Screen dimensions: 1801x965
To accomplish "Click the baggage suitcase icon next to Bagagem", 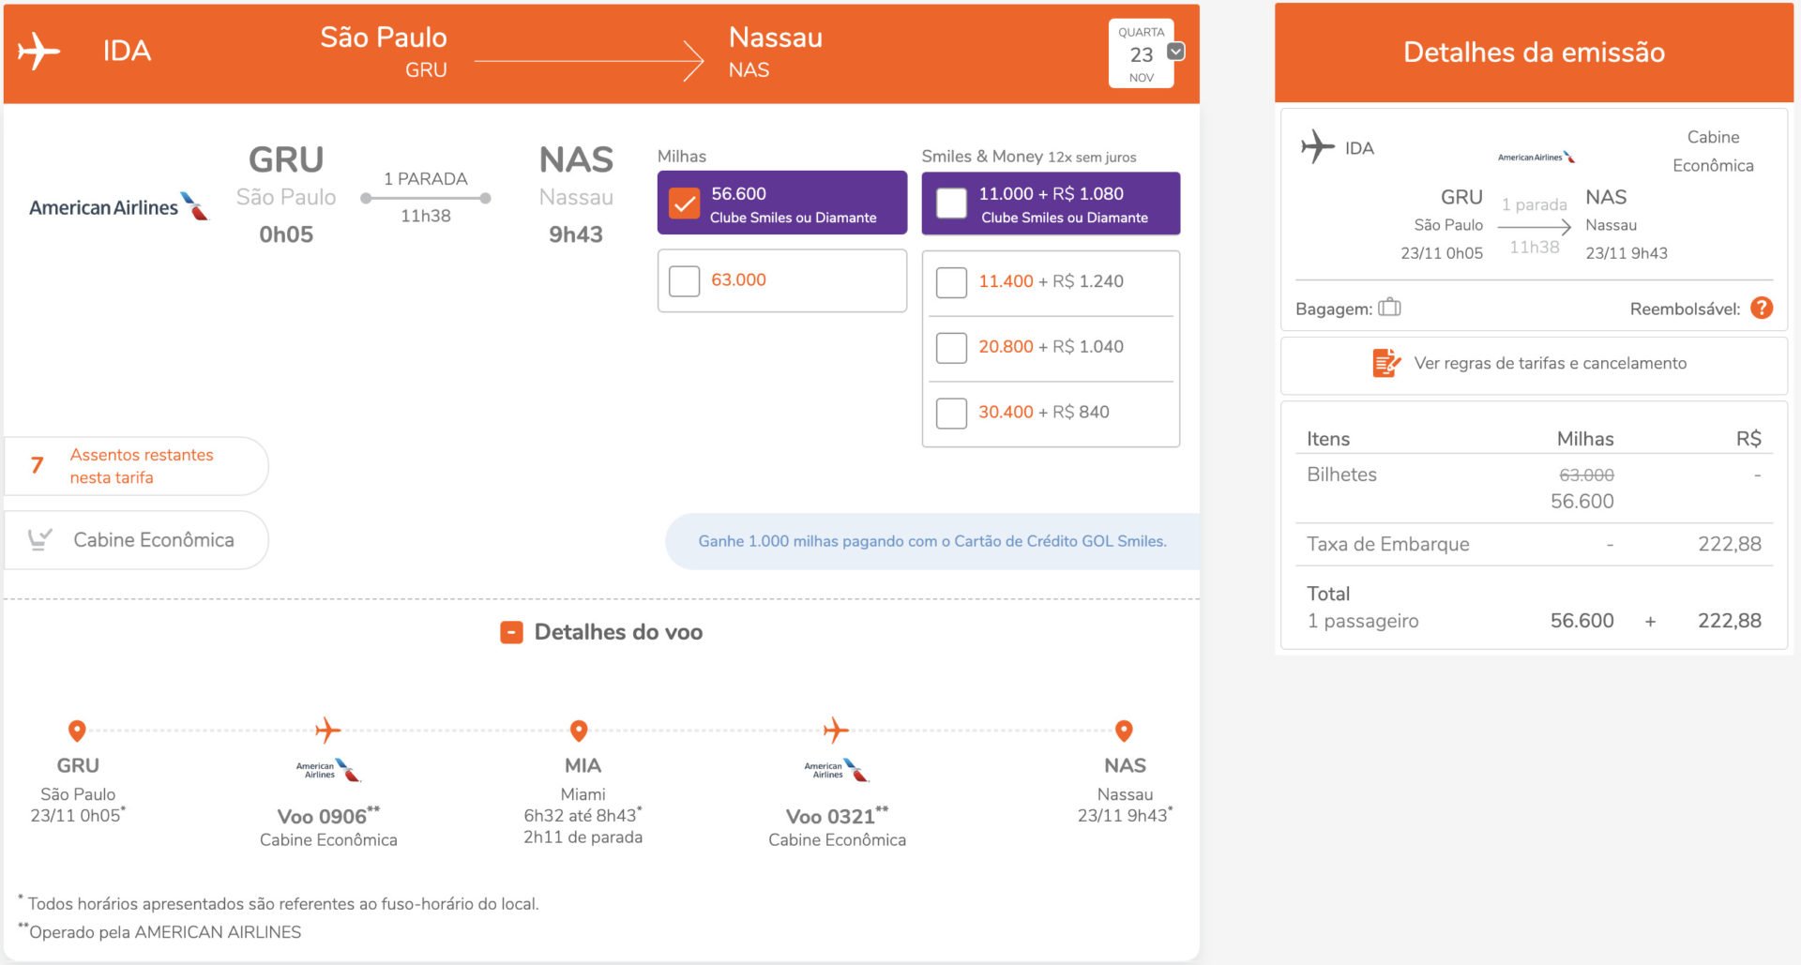I will (x=1389, y=308).
